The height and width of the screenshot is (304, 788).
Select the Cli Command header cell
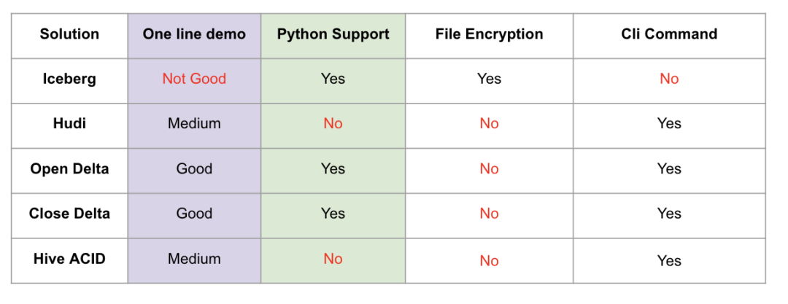pos(669,34)
